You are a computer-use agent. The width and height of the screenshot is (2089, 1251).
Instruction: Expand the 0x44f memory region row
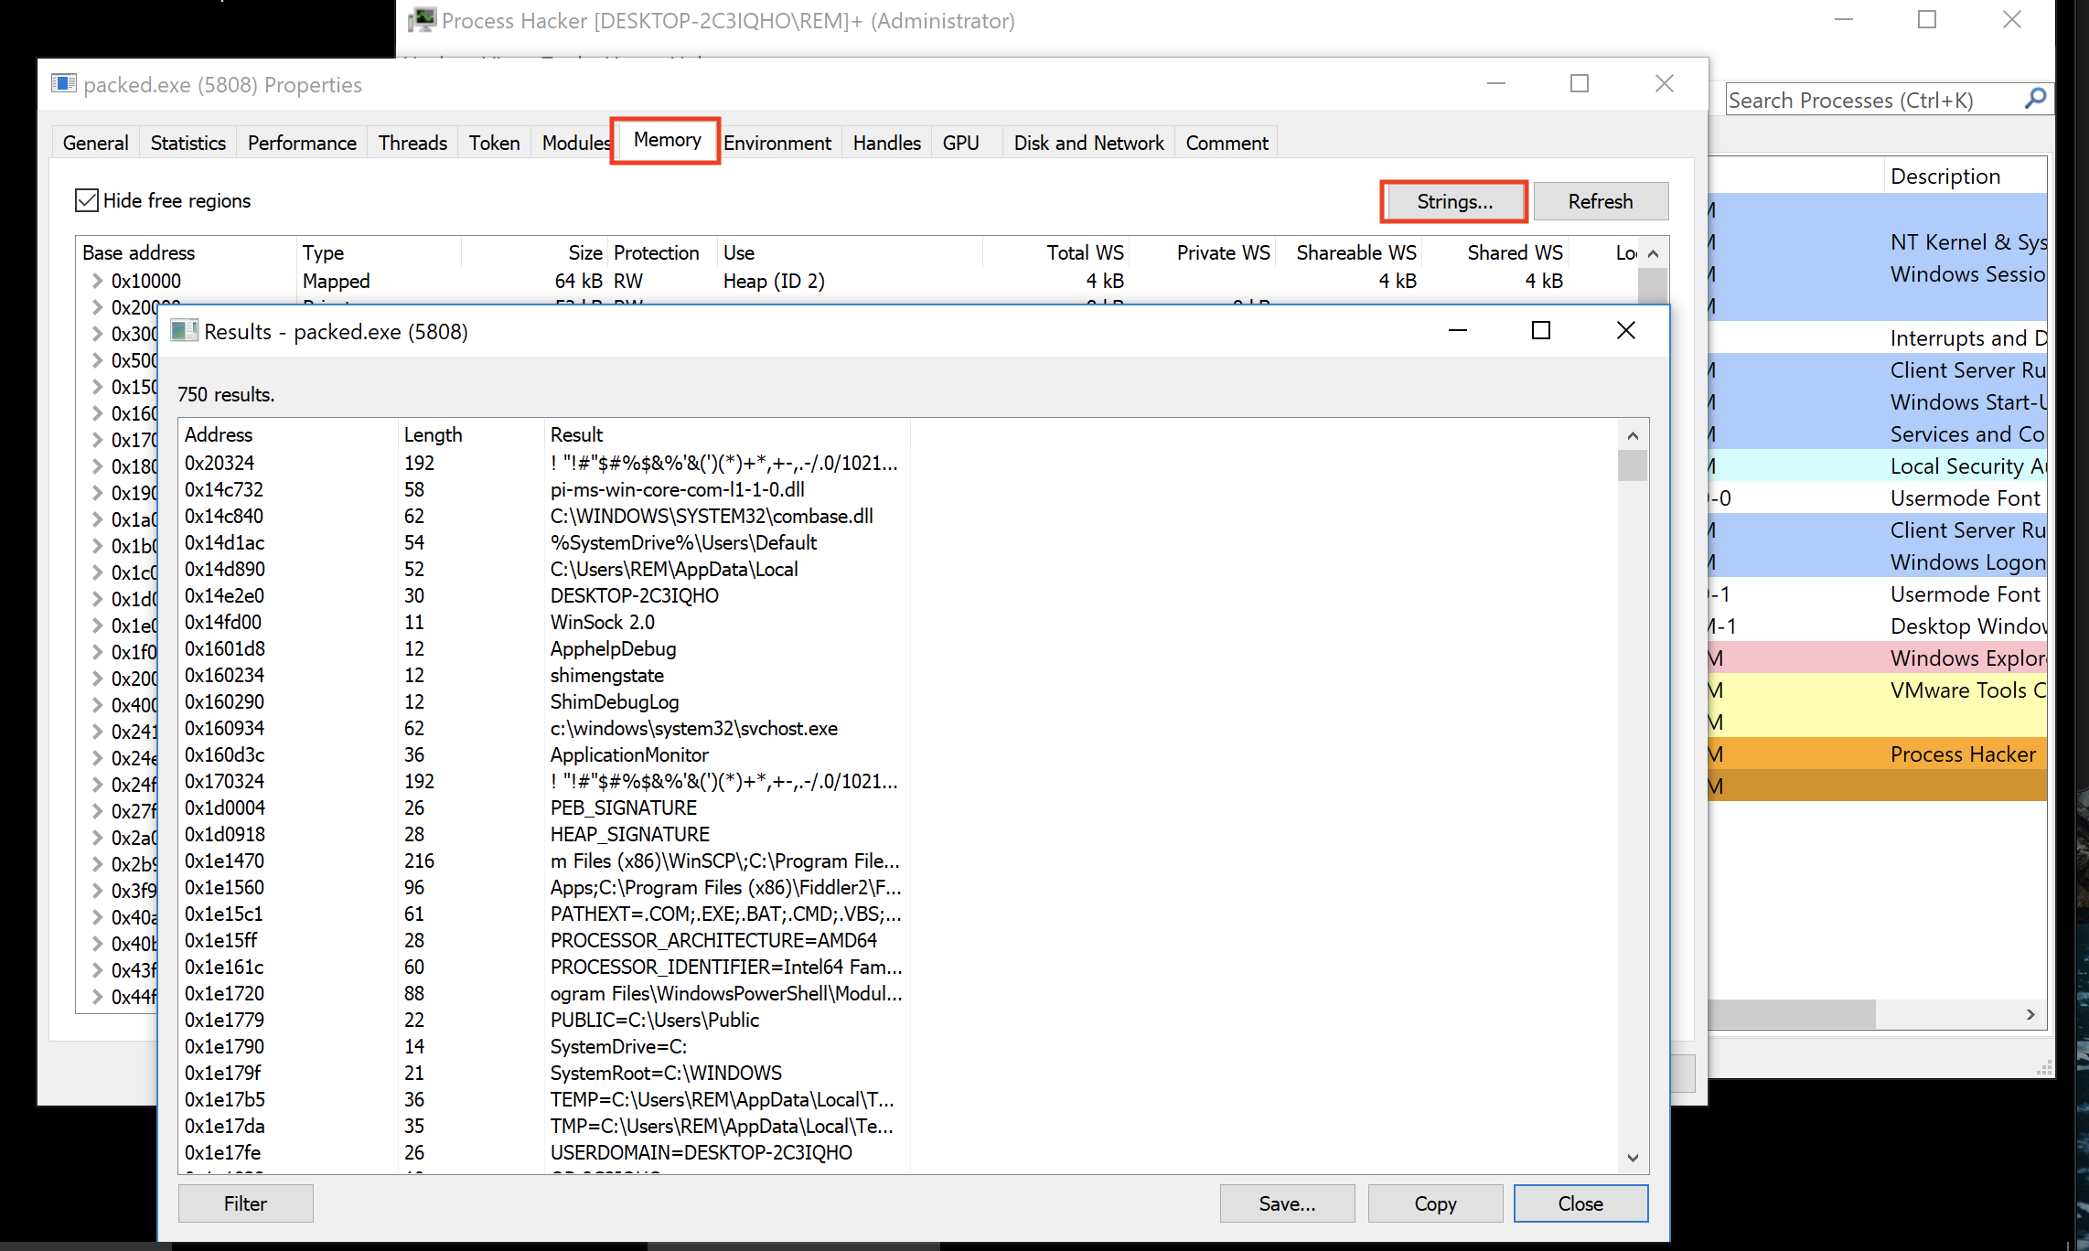click(x=97, y=997)
